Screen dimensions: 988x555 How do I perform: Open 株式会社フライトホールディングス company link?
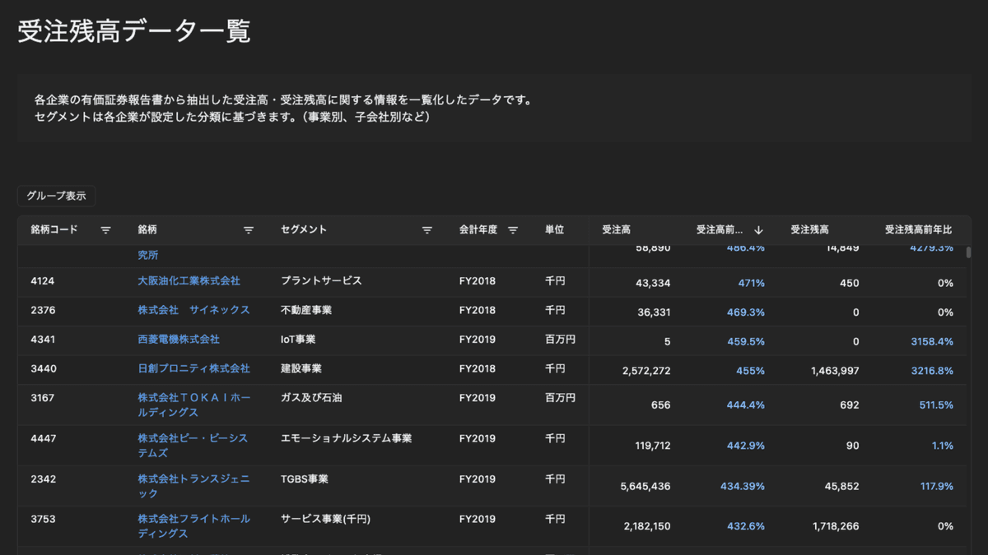click(x=193, y=526)
